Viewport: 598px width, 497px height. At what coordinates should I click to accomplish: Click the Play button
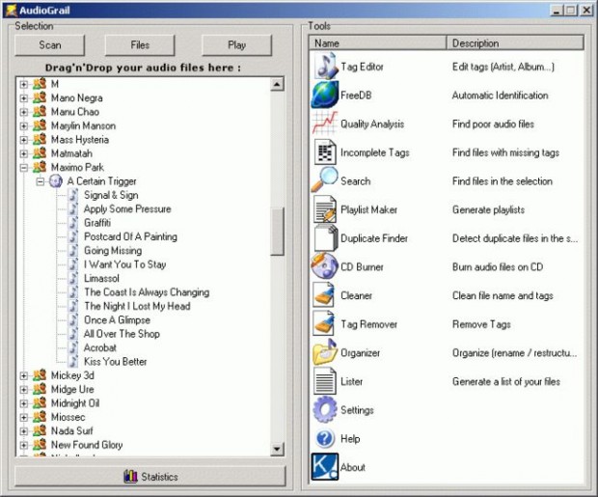[236, 45]
